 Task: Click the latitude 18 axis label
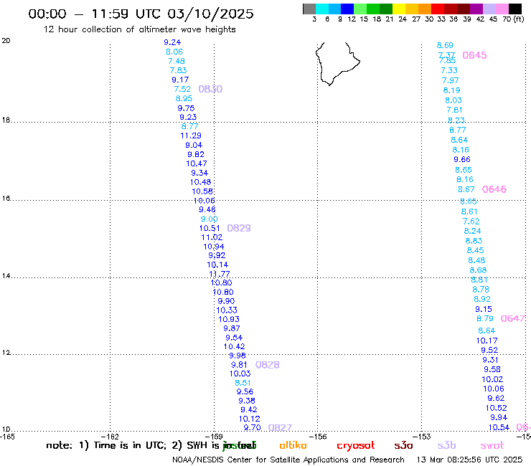tap(6, 120)
